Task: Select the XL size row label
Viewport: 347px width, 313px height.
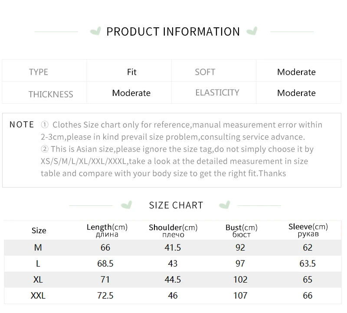Action: click(x=38, y=280)
